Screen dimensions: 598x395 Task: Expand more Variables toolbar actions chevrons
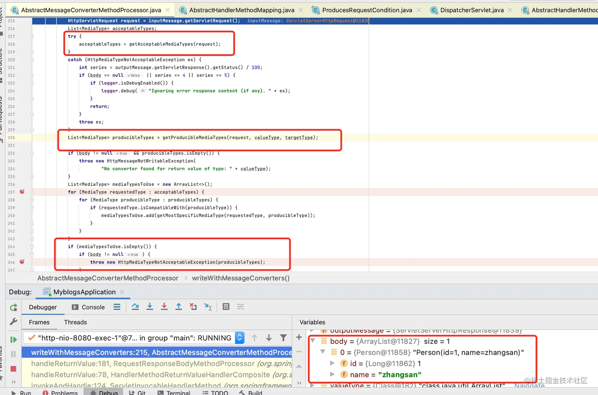click(299, 383)
